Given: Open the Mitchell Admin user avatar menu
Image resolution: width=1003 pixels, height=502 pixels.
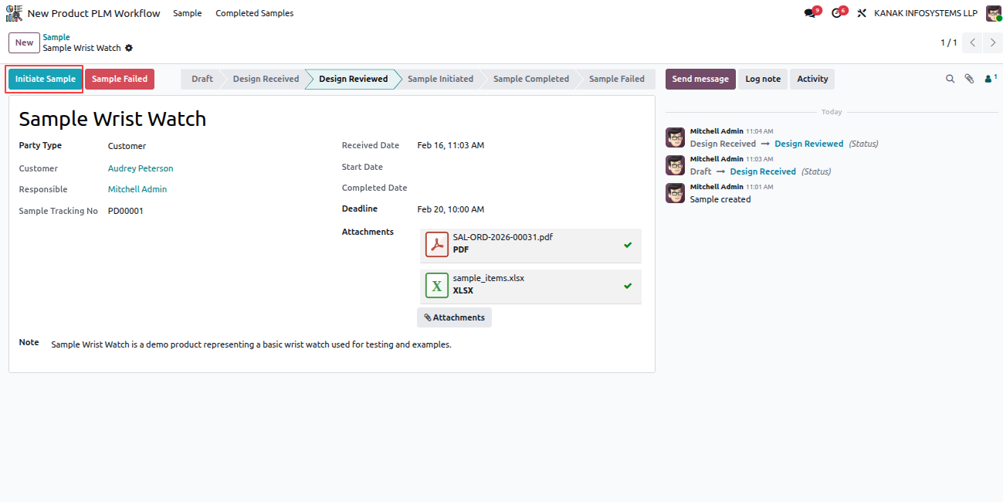Looking at the screenshot, I should [x=993, y=13].
